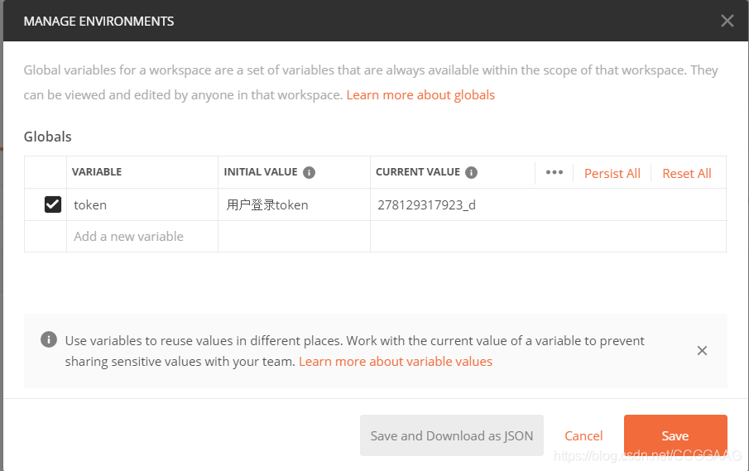This screenshot has height=471, width=749.
Task: Click the VARIABLE column header
Action: click(x=97, y=172)
